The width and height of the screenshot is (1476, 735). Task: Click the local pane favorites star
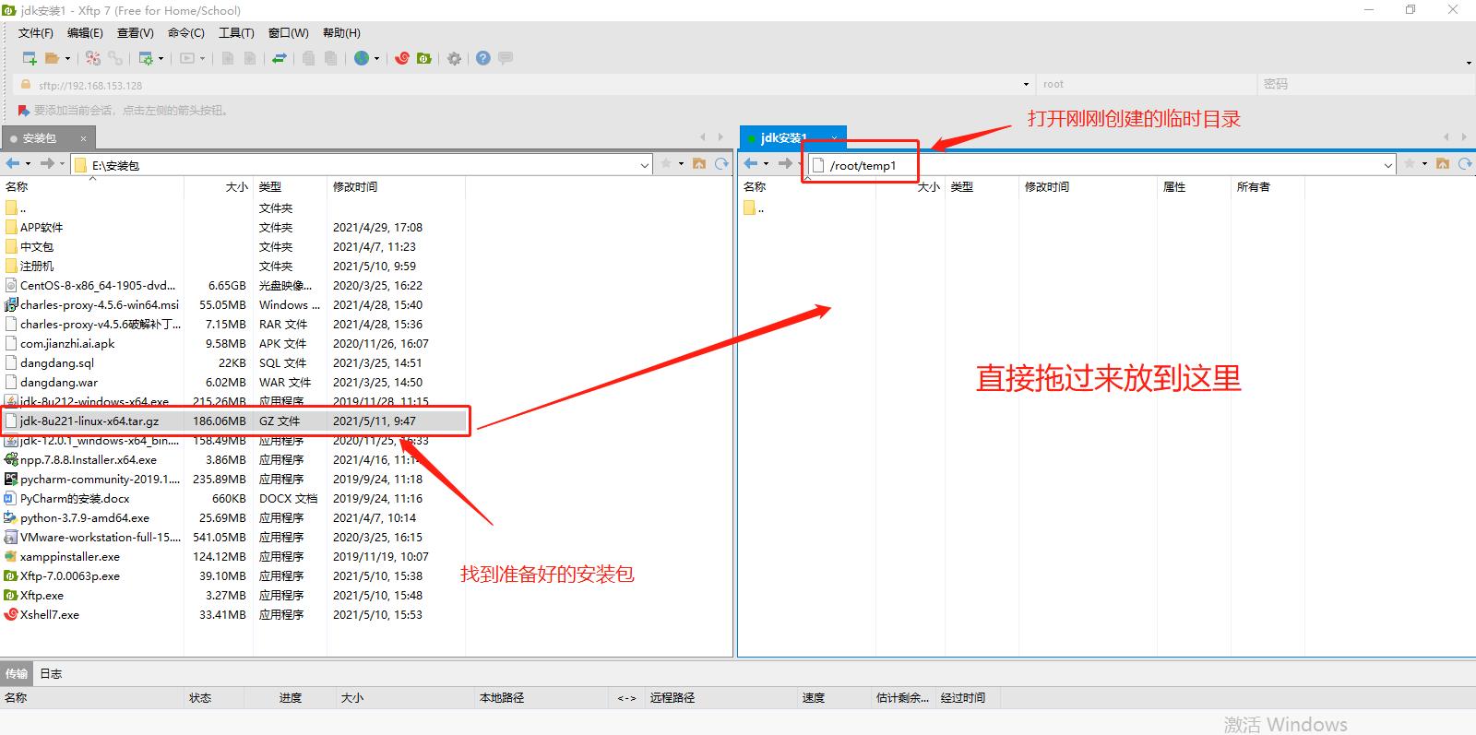point(666,163)
